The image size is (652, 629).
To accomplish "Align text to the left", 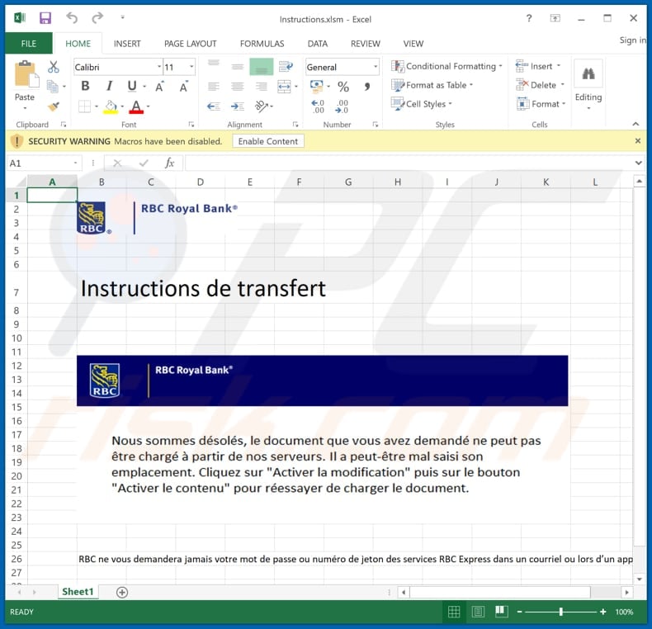I will pos(213,87).
